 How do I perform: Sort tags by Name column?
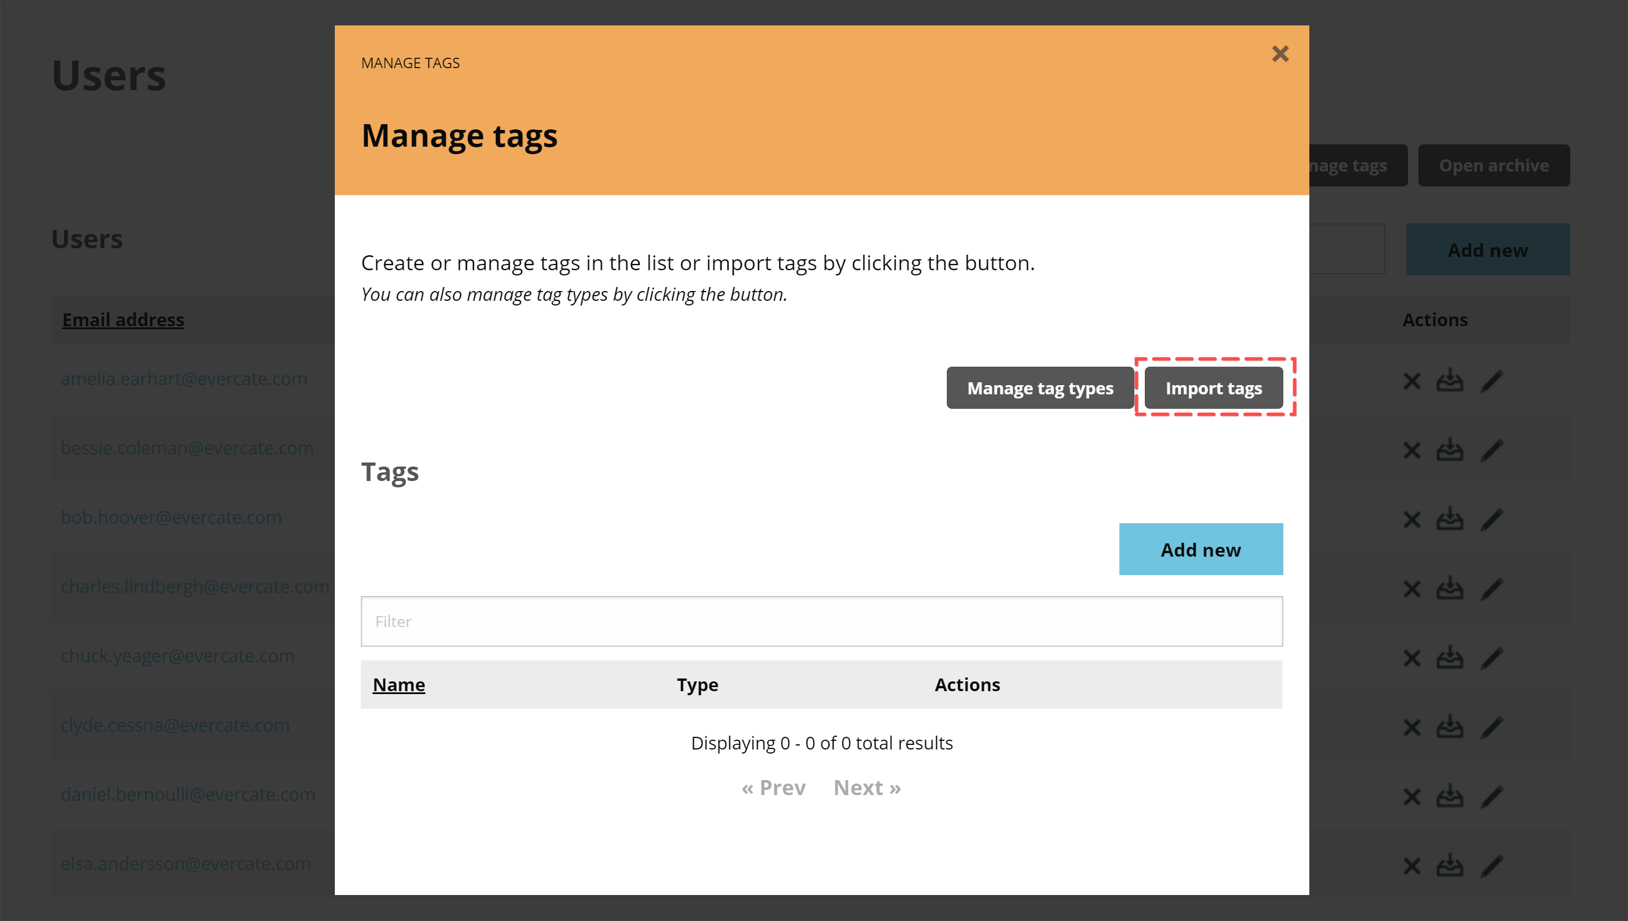[399, 684]
